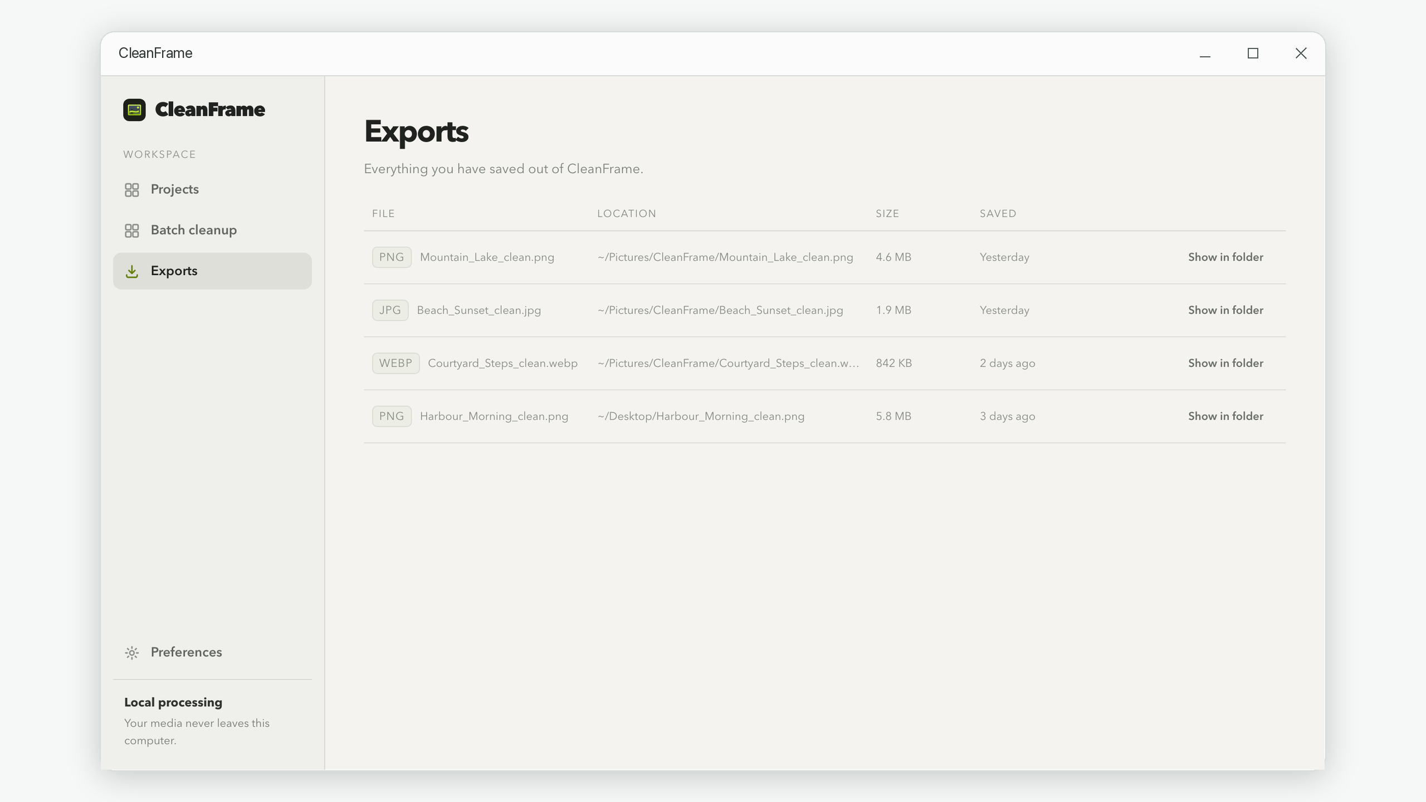The height and width of the screenshot is (802, 1426).
Task: Click the PNG badge for Mountain_Lake_clean.png
Action: click(392, 257)
